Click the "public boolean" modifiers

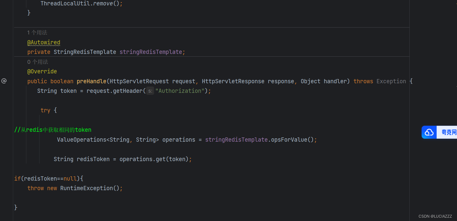click(50, 81)
